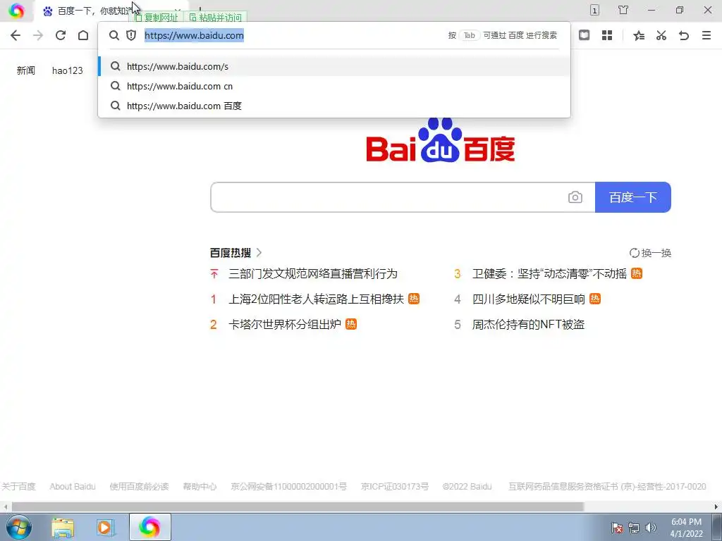Open the 京公网安备11000002000001号 link
Image resolution: width=722 pixels, height=541 pixels.
tap(288, 486)
